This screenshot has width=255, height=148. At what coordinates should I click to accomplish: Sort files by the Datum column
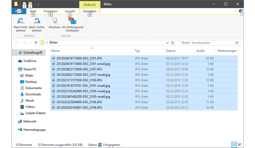pos(171,51)
